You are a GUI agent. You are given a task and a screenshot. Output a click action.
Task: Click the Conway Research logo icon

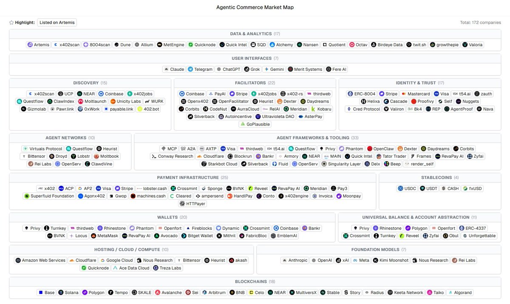point(154,156)
